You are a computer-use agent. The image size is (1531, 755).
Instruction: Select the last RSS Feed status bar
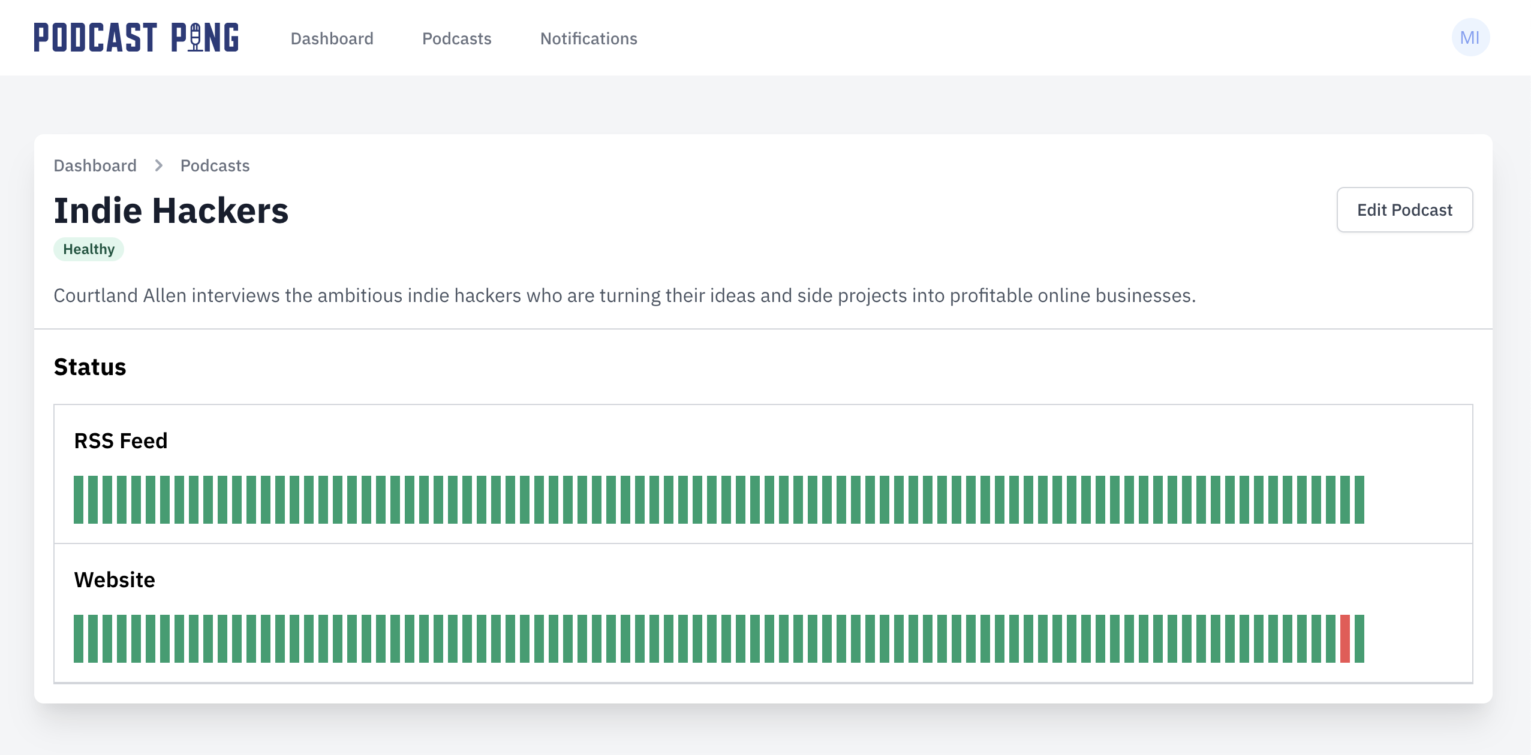pyautogui.click(x=1359, y=500)
